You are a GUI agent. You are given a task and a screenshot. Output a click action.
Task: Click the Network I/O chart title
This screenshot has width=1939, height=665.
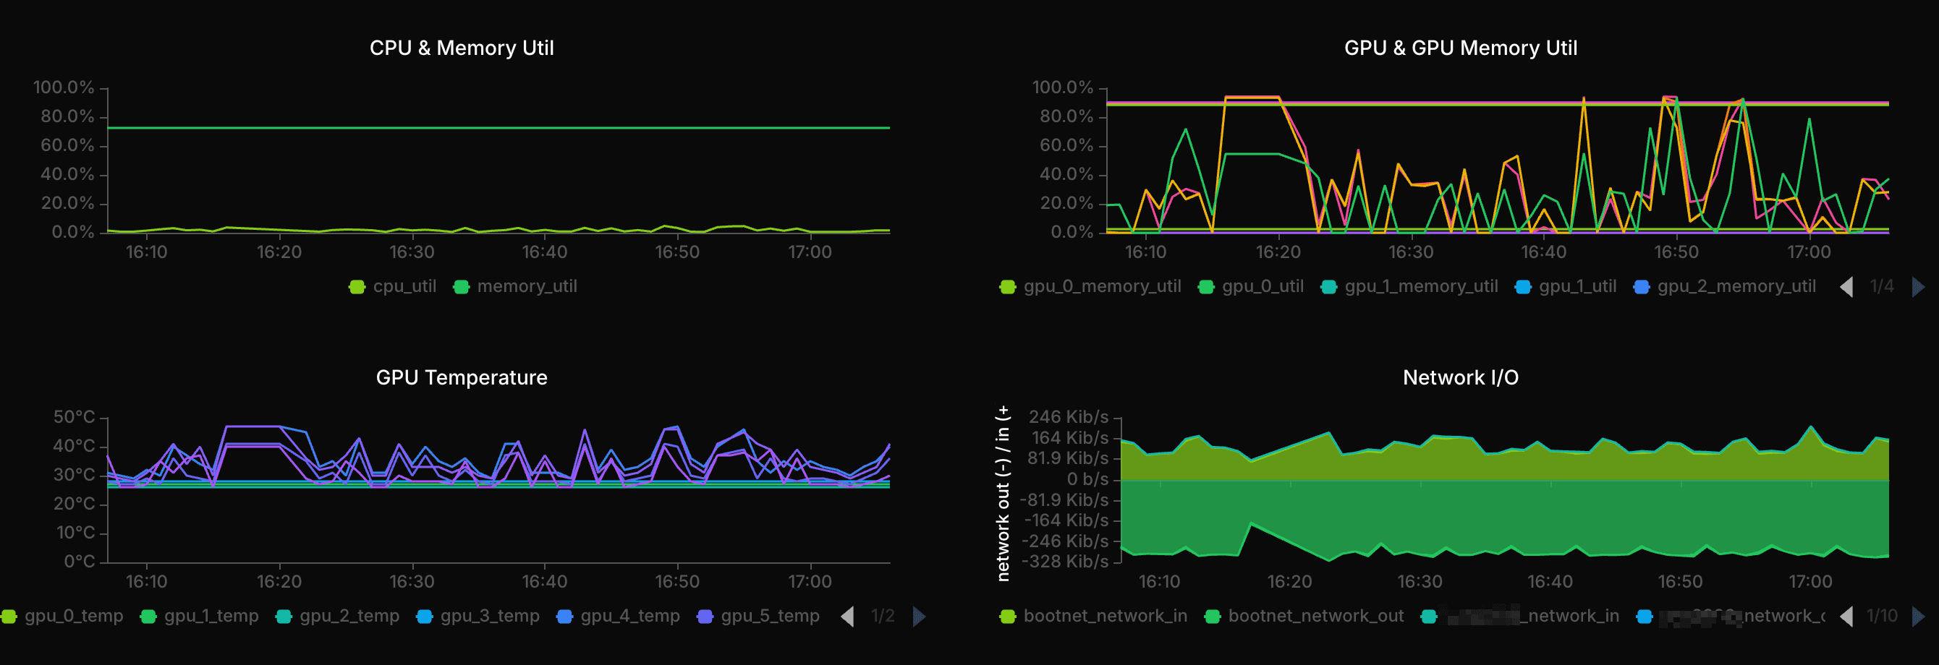point(1460,377)
